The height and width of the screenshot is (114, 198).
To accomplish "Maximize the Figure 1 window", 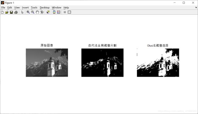I will pos(184,3).
